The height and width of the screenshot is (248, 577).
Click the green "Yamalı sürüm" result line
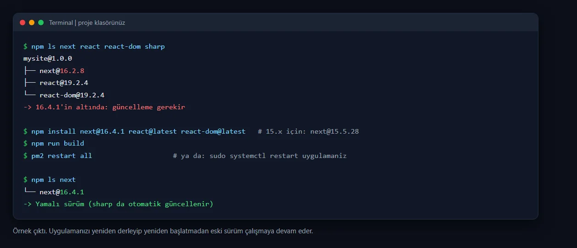tap(119, 204)
